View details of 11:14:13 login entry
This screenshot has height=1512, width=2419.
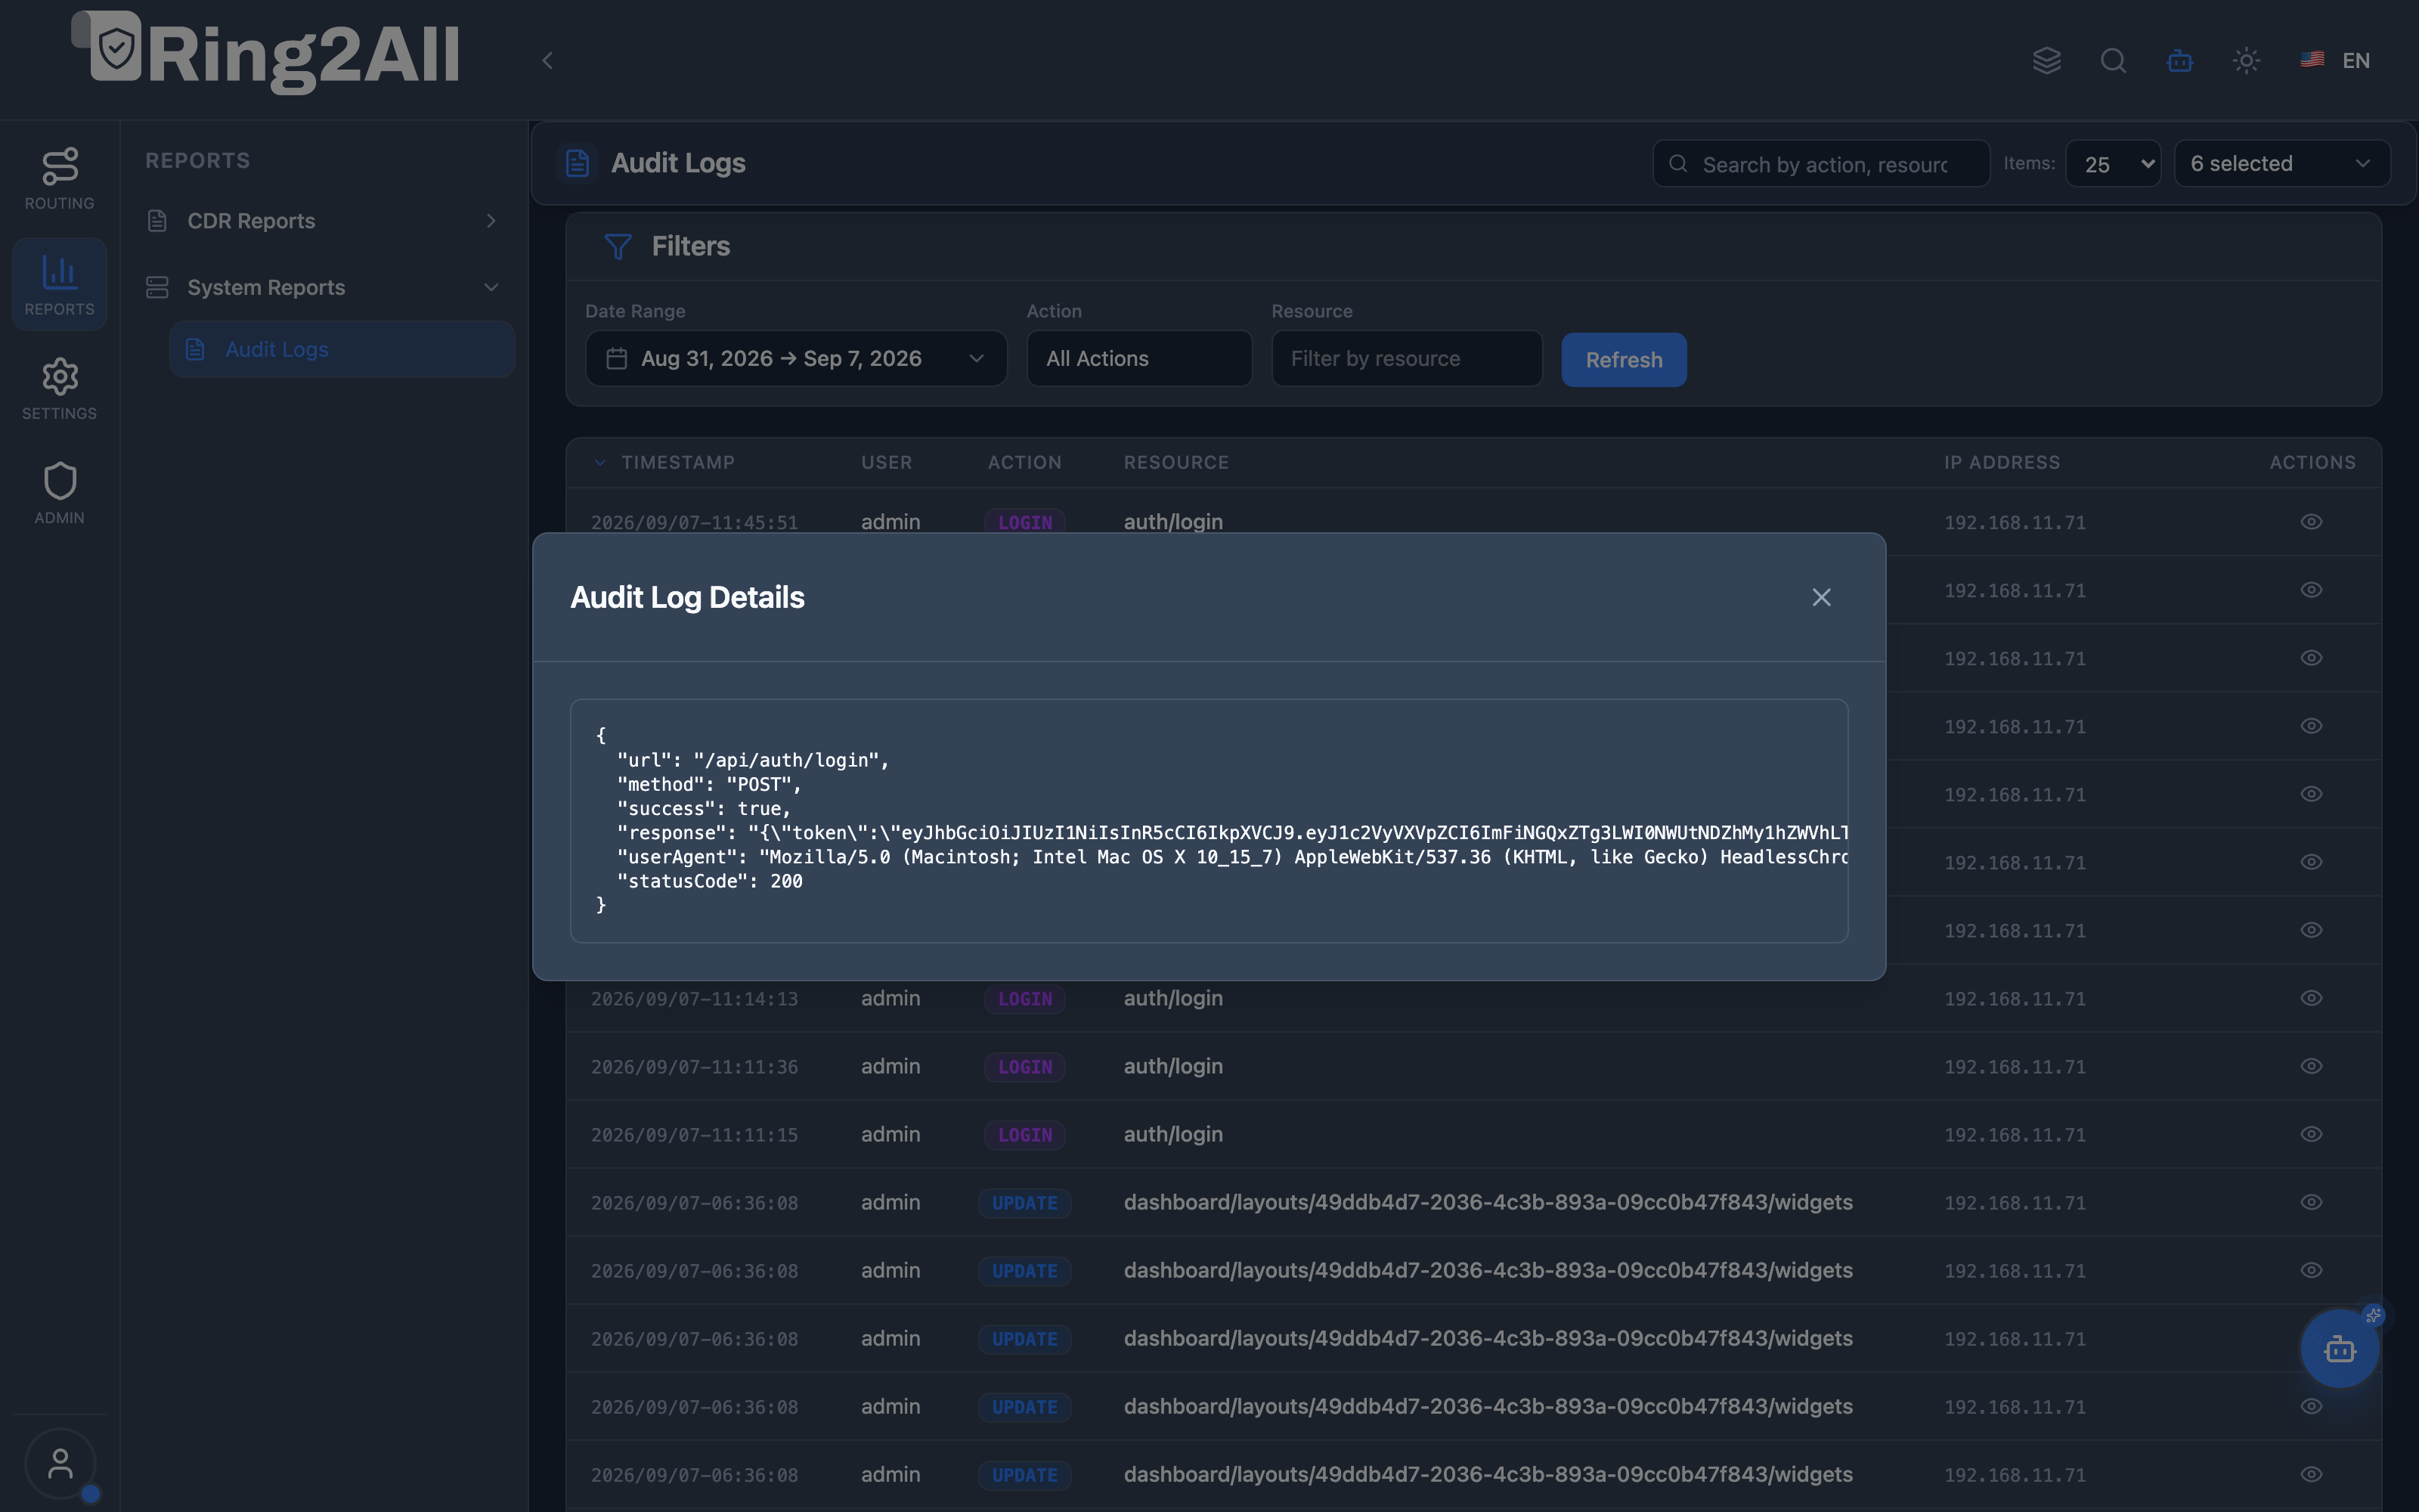point(2311,998)
